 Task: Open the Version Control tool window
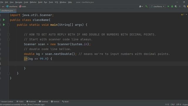[7, 102]
